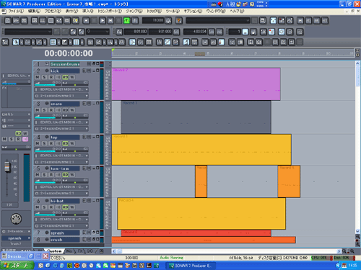
Task: Open the EDIROL UA input dropdown in inspector
Action: tap(16, 76)
